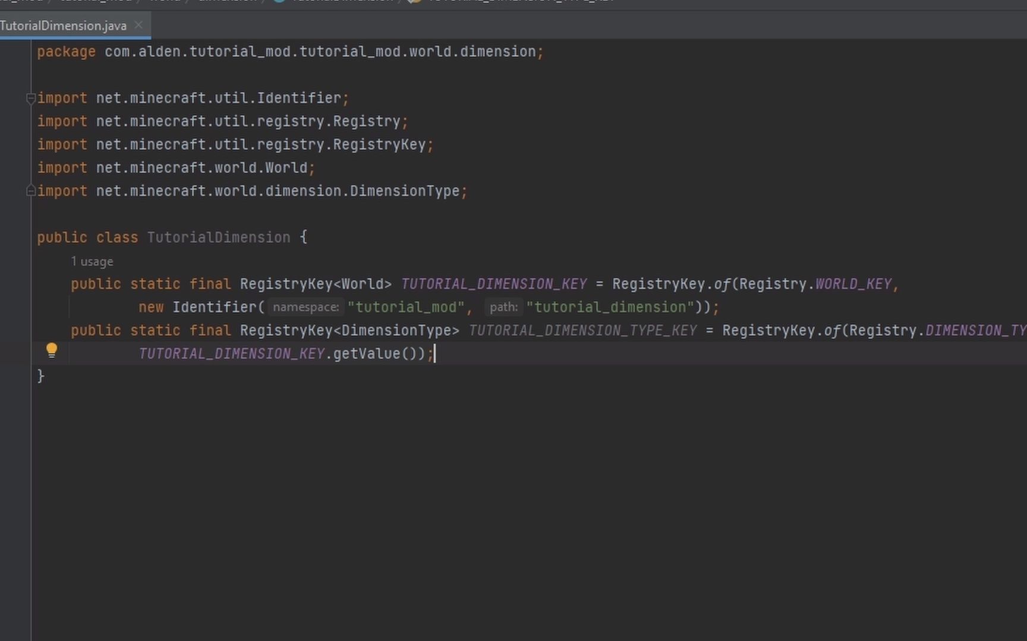Viewport: 1027px width, 641px height.
Task: Click RegistryKey<DimensionType> type declaration
Action: pyautogui.click(x=349, y=331)
